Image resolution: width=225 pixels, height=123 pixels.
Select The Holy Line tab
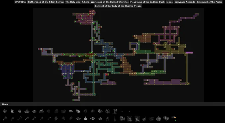point(73,2)
